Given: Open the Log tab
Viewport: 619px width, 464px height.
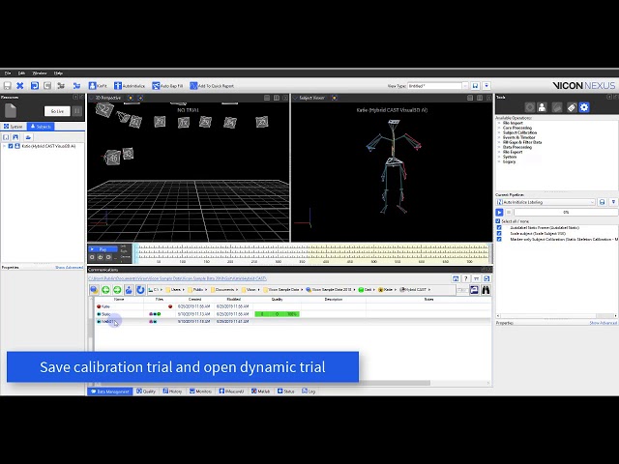Looking at the screenshot, I should tap(309, 391).
